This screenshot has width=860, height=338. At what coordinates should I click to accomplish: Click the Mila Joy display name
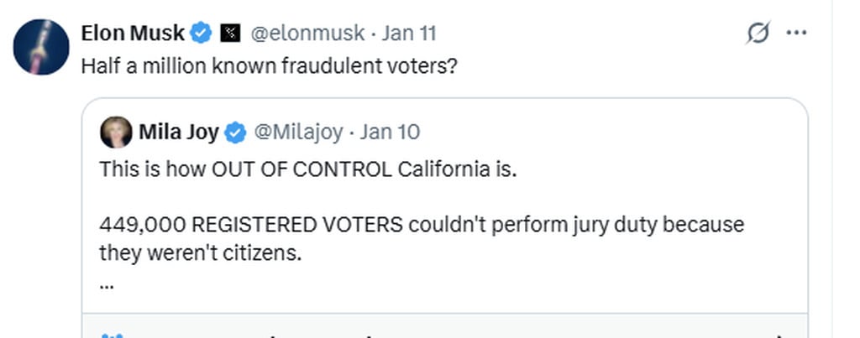click(179, 132)
